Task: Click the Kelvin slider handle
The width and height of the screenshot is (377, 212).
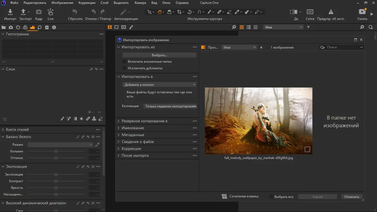Action: pos(56,151)
